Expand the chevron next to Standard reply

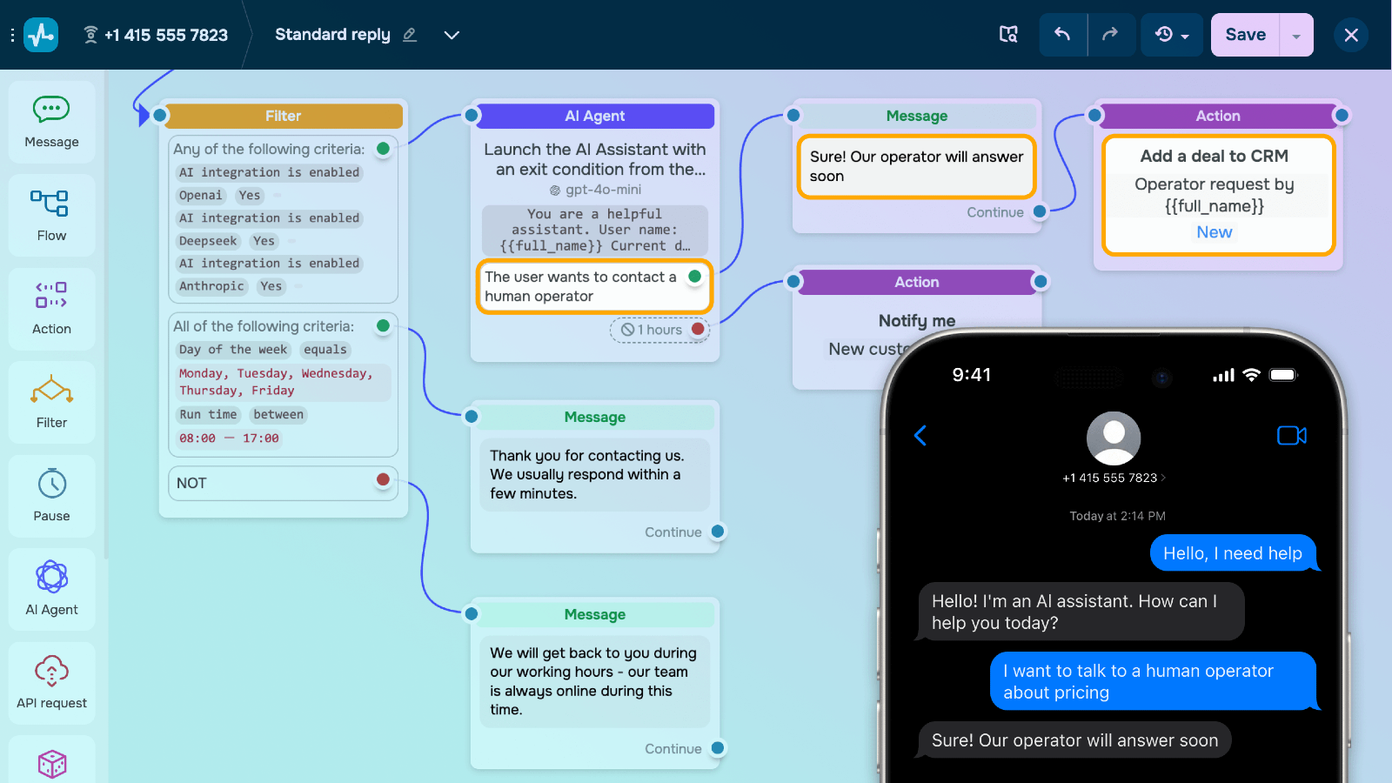(x=452, y=36)
